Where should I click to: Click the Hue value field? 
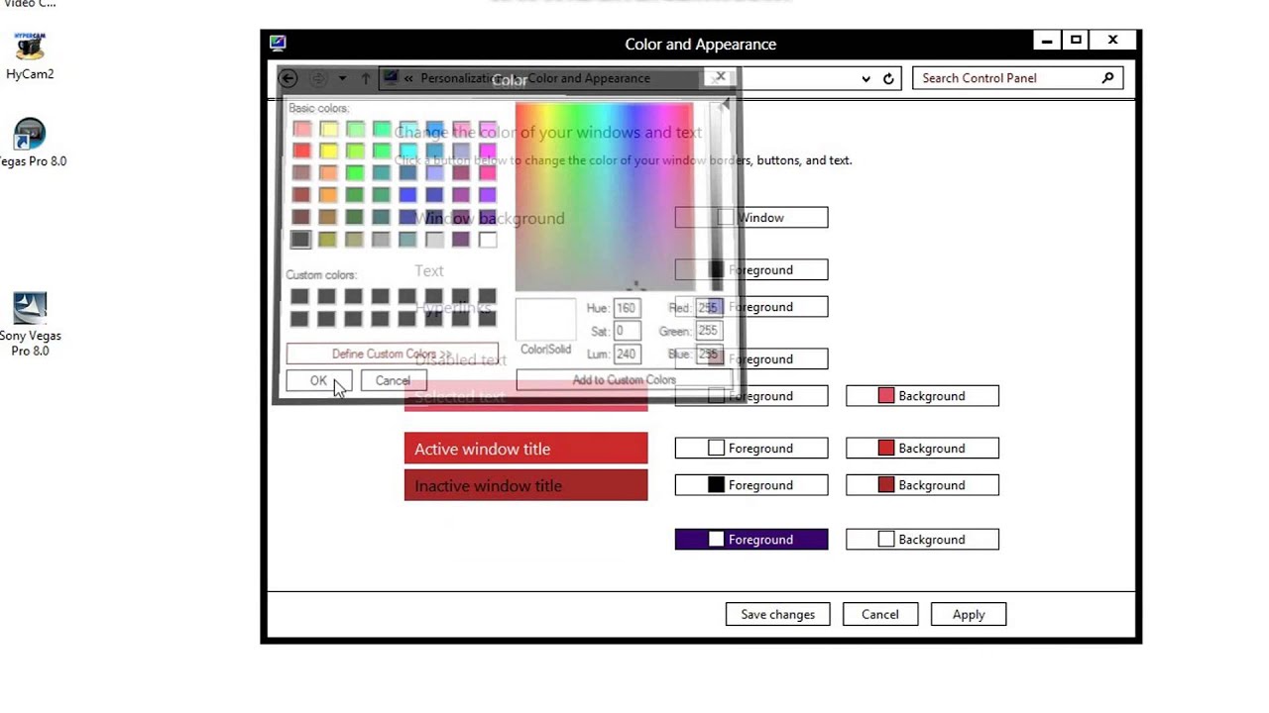626,308
